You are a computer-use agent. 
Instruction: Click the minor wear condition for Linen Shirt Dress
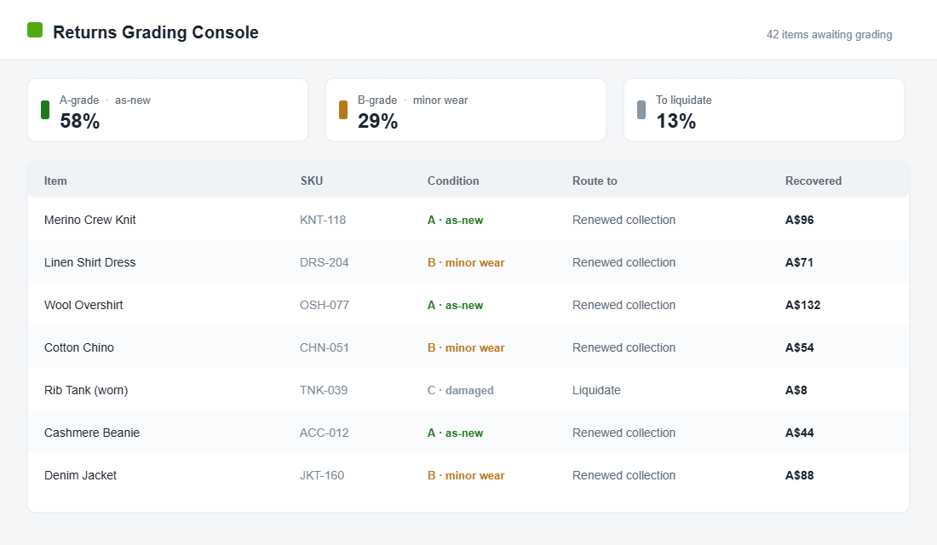(466, 262)
